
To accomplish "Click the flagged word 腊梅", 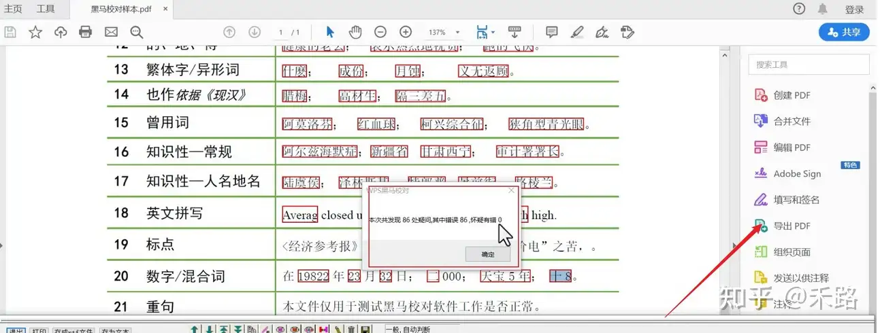I will click(x=295, y=96).
